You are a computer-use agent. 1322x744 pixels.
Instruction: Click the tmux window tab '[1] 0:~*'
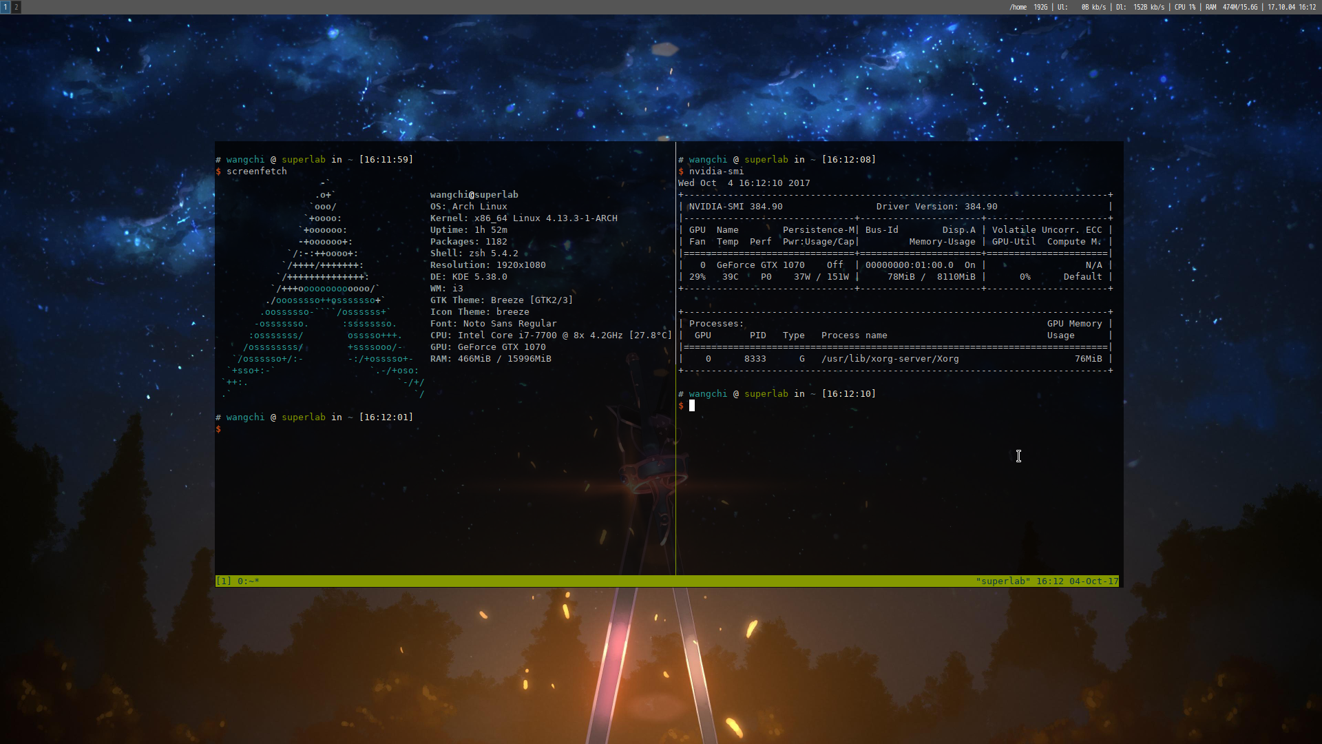(238, 581)
